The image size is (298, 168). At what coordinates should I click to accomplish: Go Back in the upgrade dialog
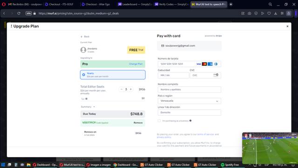85,36
